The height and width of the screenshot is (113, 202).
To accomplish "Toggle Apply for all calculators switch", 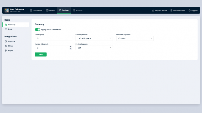I will pos(37,29).
